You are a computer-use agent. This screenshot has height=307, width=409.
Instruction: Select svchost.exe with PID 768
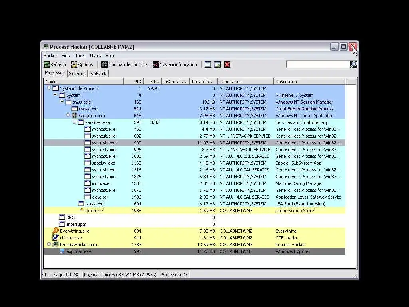pos(195,129)
